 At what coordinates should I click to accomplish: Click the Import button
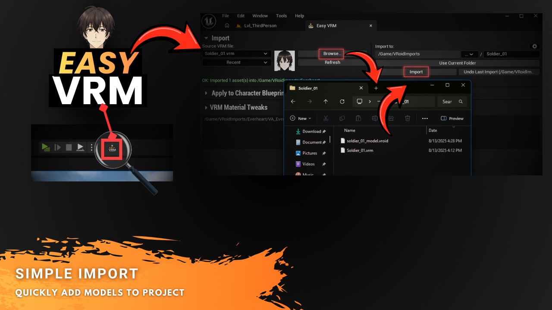[416, 72]
